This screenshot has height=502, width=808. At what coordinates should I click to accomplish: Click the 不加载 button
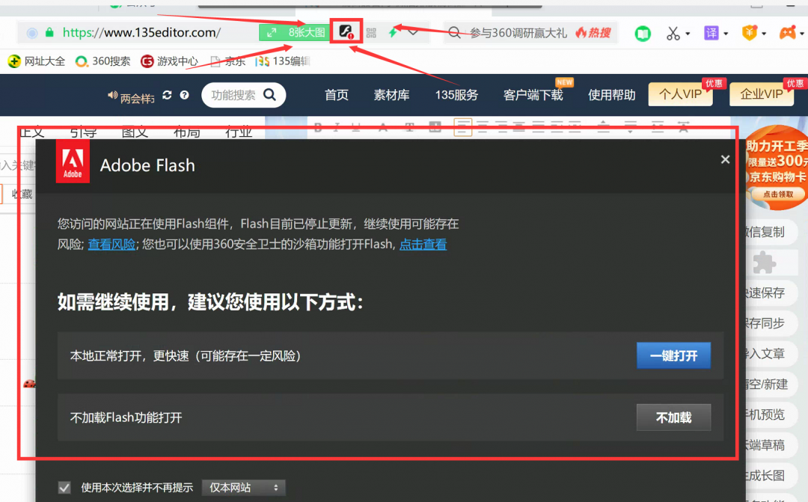pos(673,417)
